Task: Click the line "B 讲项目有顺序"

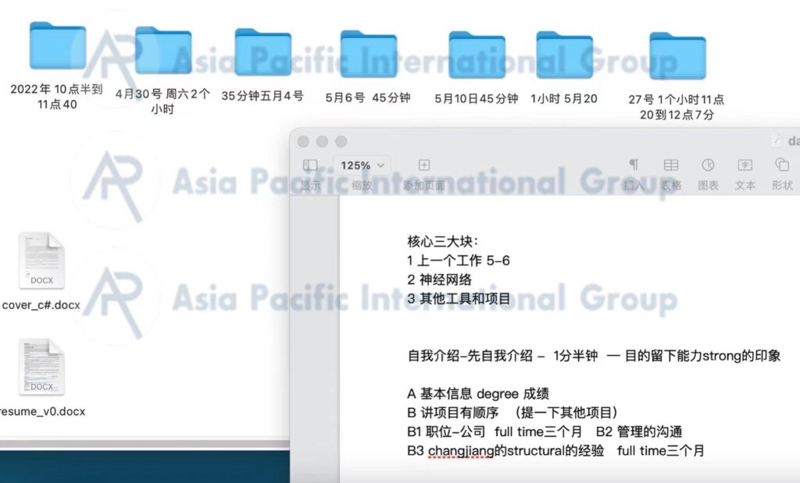Action: 512,413
